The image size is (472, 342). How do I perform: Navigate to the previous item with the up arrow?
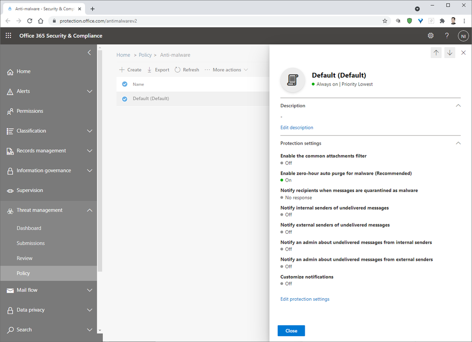(x=436, y=52)
